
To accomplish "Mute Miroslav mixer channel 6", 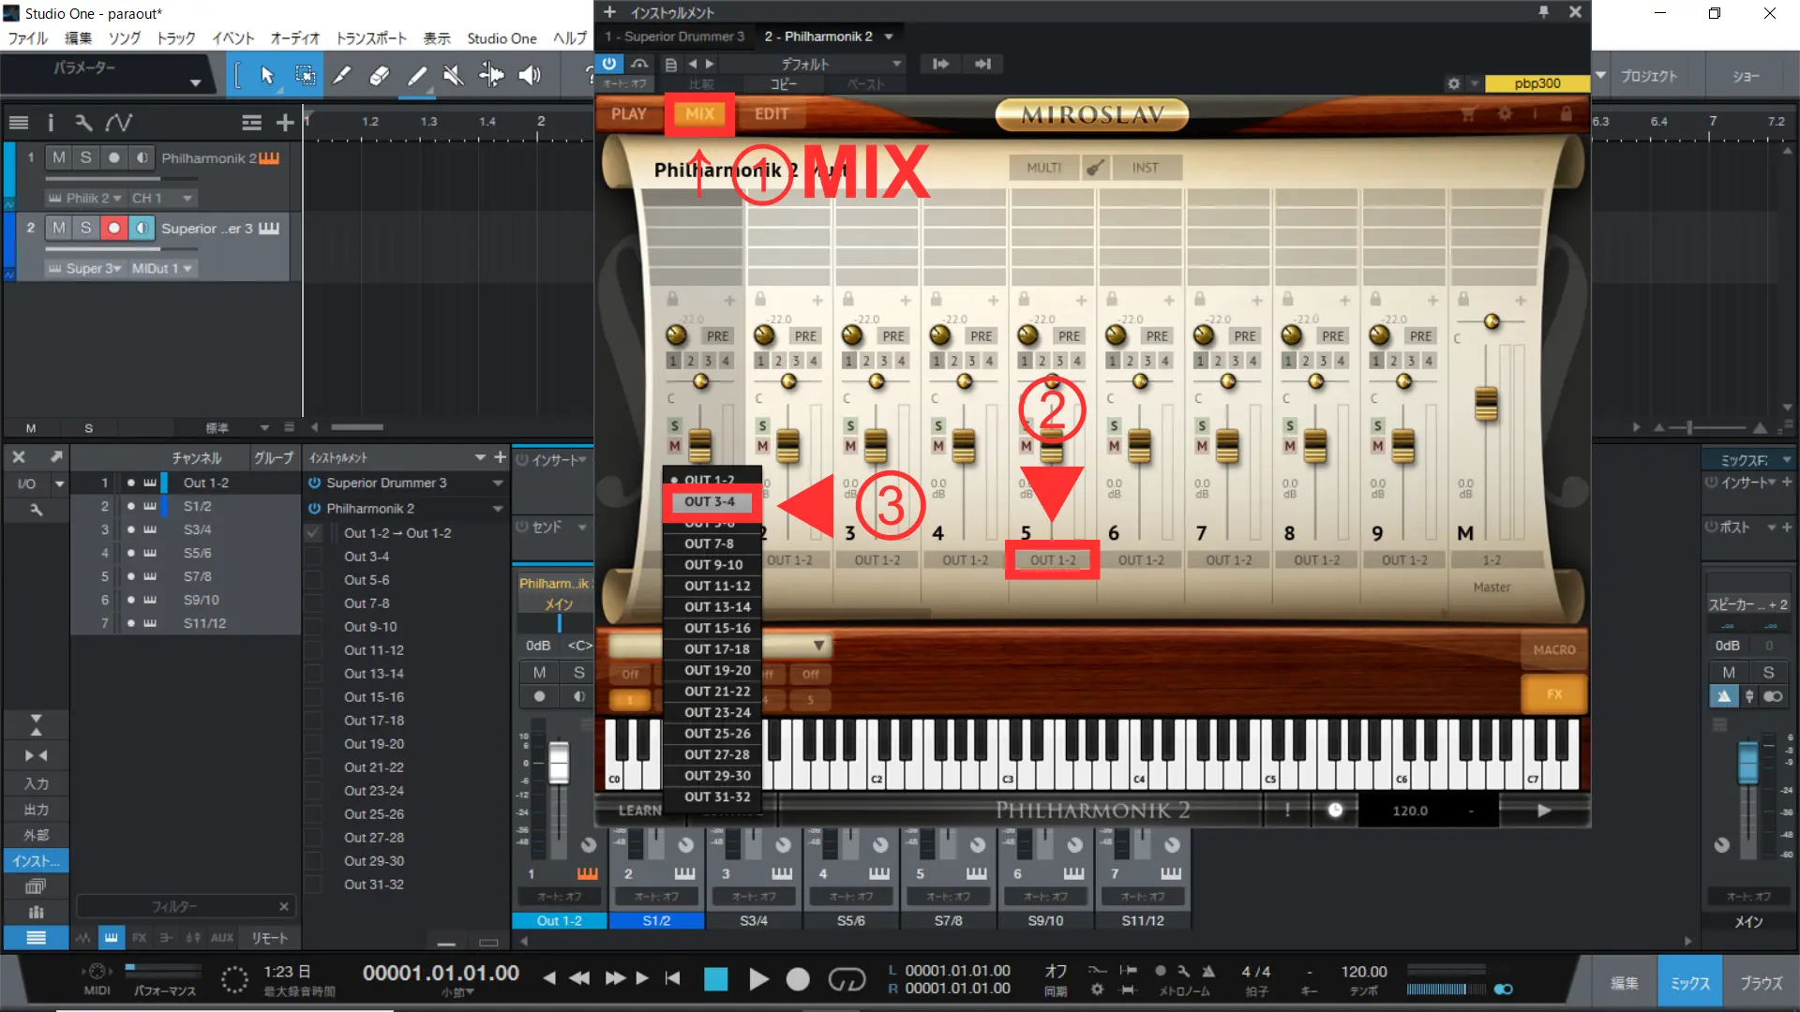I will coord(1114,446).
